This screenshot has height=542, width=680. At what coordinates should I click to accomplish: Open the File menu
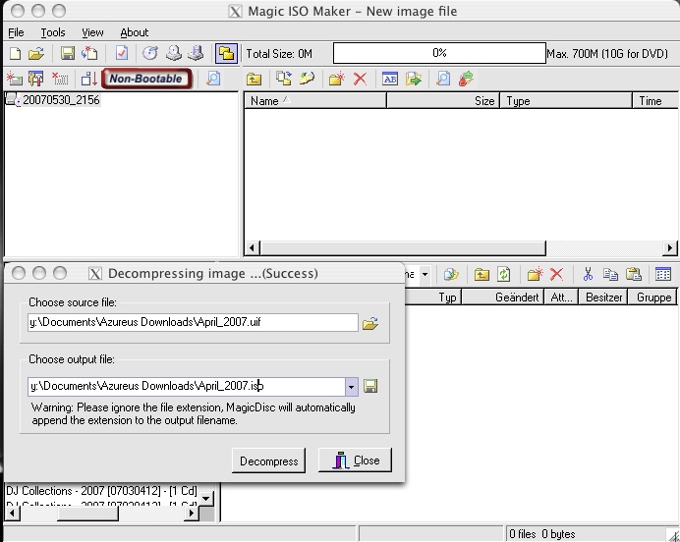[x=16, y=32]
